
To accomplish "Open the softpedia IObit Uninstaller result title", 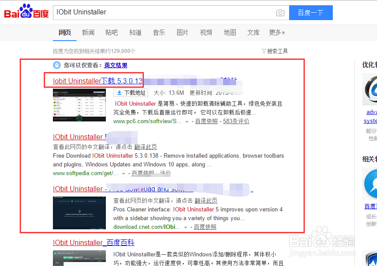I will [x=80, y=137].
